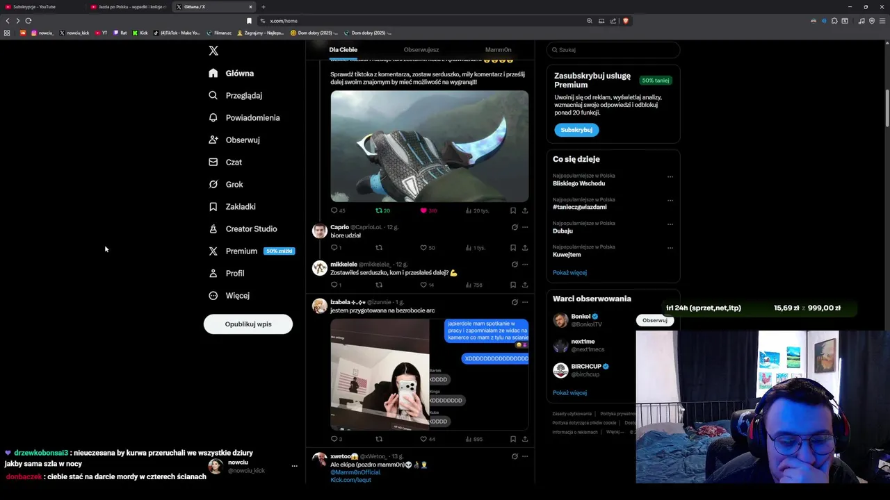Undo the repost showing 20 on the giveaway post
890x500 pixels.
coord(382,210)
